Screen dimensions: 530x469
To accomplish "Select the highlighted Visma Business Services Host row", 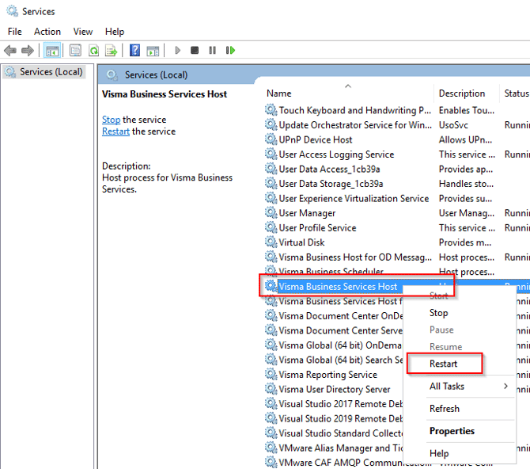I will pos(338,287).
